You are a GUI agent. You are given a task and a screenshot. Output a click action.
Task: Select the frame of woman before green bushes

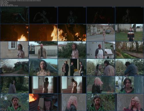click(72, 50)
